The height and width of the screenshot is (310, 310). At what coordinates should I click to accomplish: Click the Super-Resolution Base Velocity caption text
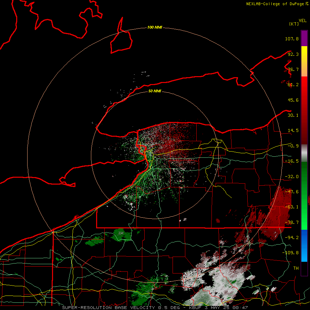pos(155,308)
